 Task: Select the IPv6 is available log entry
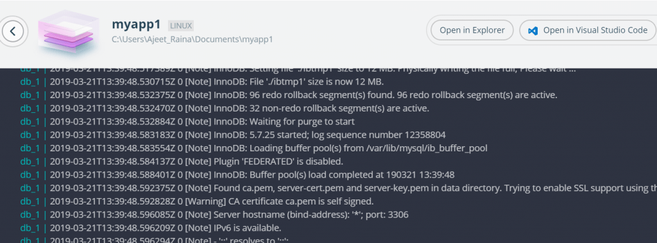[x=151, y=228]
